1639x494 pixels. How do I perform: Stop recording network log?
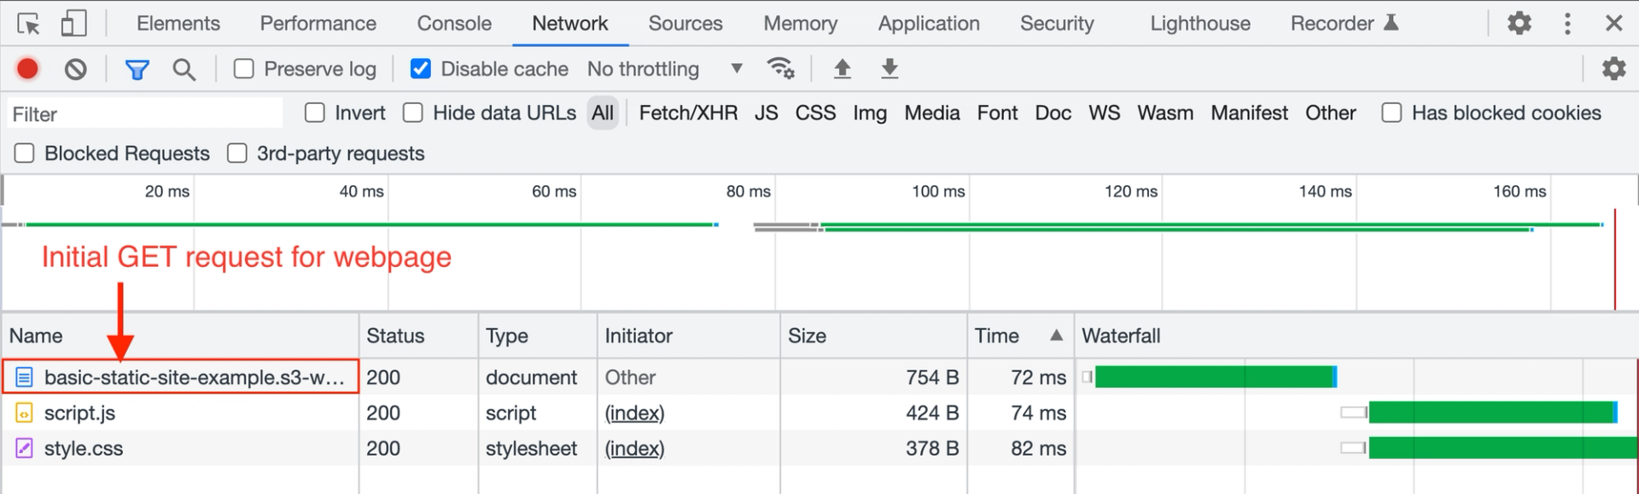pos(27,68)
